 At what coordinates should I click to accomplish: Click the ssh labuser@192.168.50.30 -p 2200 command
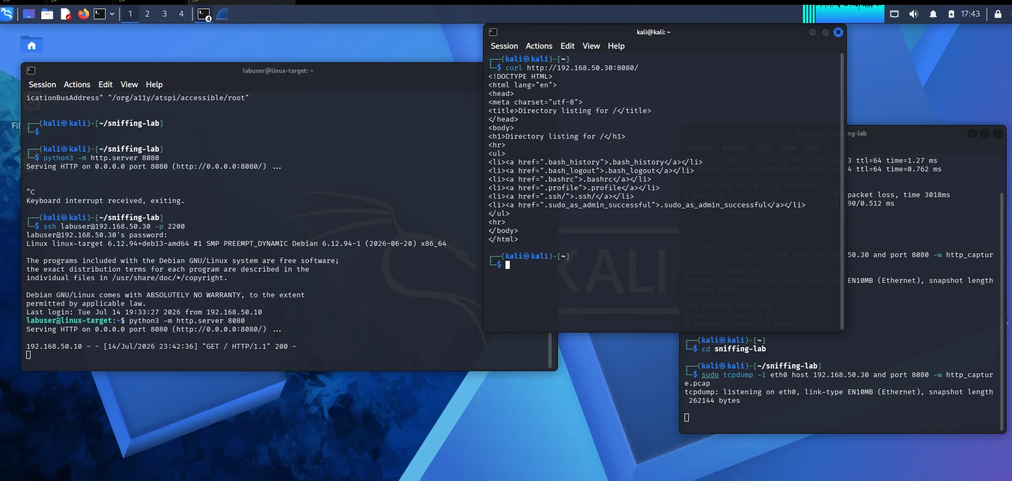pos(114,227)
